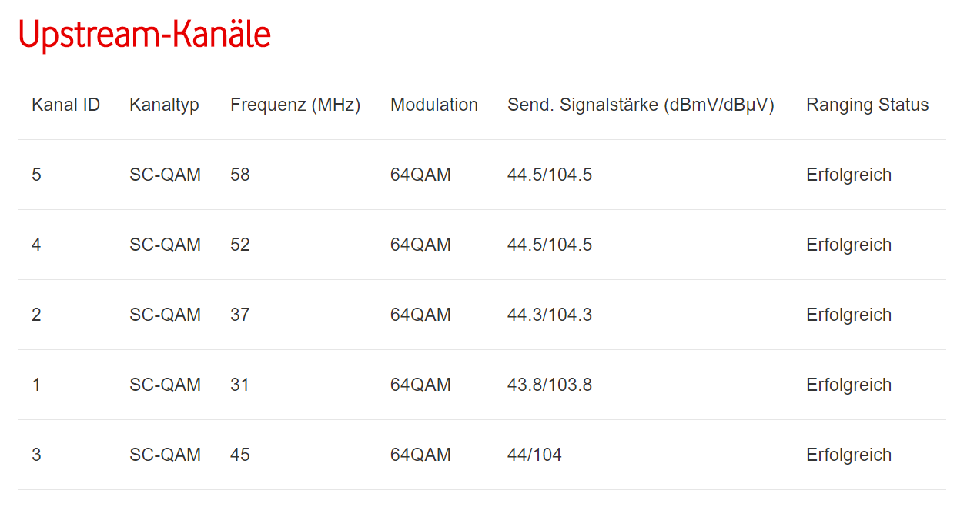Select the signal strength 44/104 value
The image size is (957, 507).
pos(534,455)
